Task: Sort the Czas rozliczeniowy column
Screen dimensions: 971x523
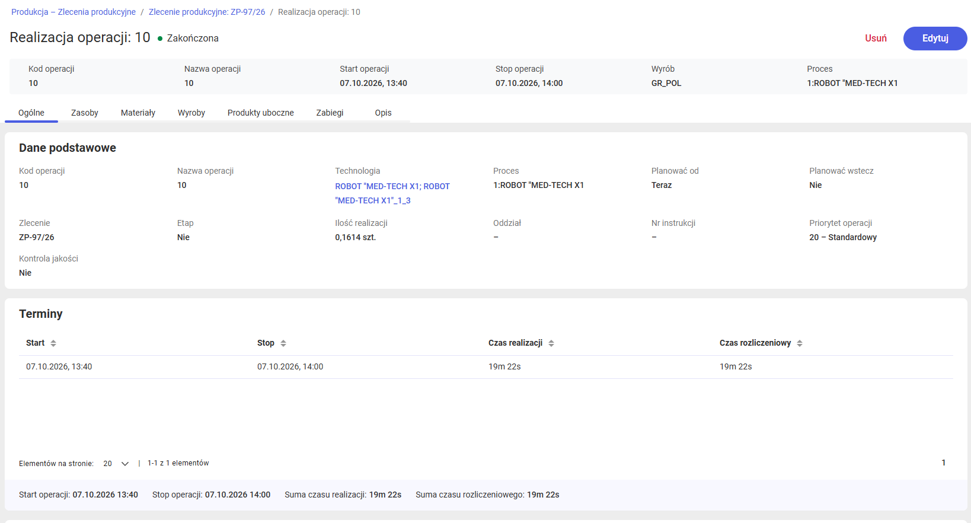Action: click(x=800, y=343)
